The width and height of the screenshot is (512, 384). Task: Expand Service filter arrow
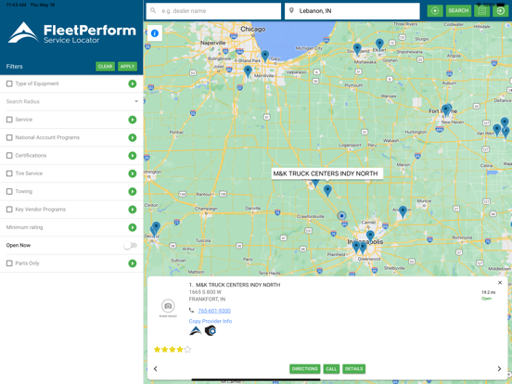133,120
